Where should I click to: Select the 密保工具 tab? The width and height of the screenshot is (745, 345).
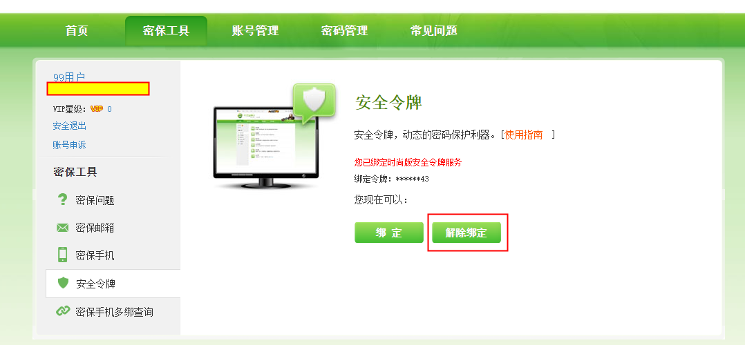(167, 31)
